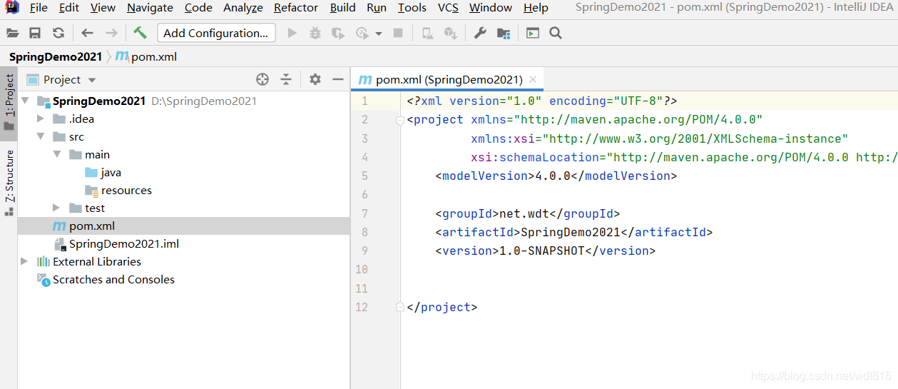Screen dimensions: 898x389
Task: Navigate Back with the left arrow
Action: click(x=87, y=33)
